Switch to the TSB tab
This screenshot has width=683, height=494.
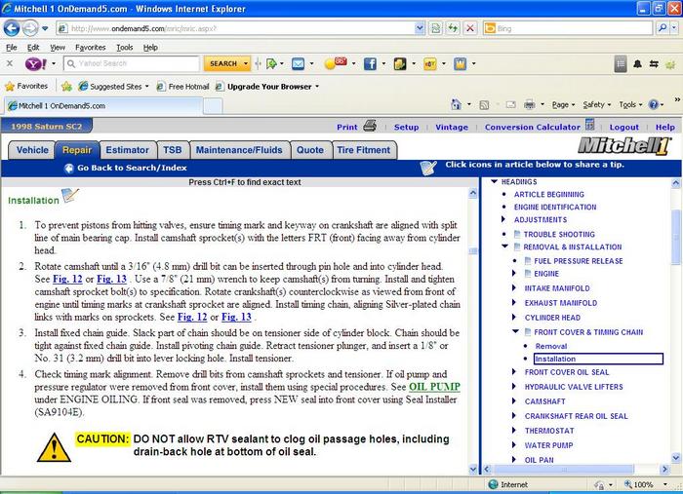click(x=173, y=150)
